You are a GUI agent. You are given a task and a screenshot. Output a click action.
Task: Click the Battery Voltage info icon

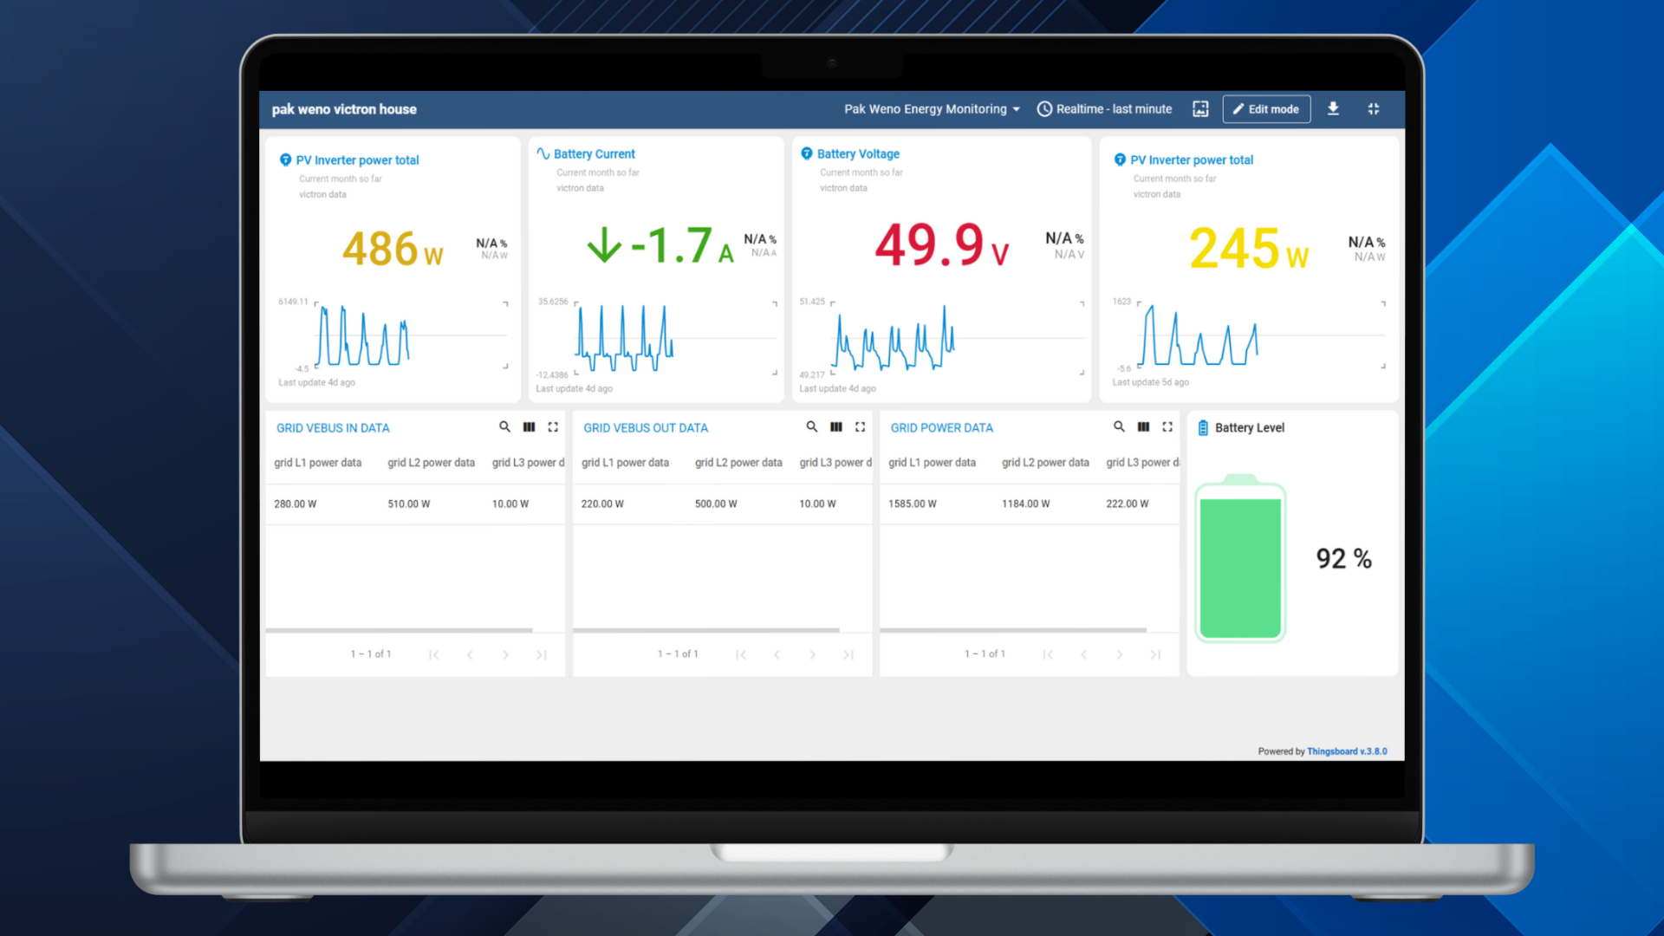point(807,153)
